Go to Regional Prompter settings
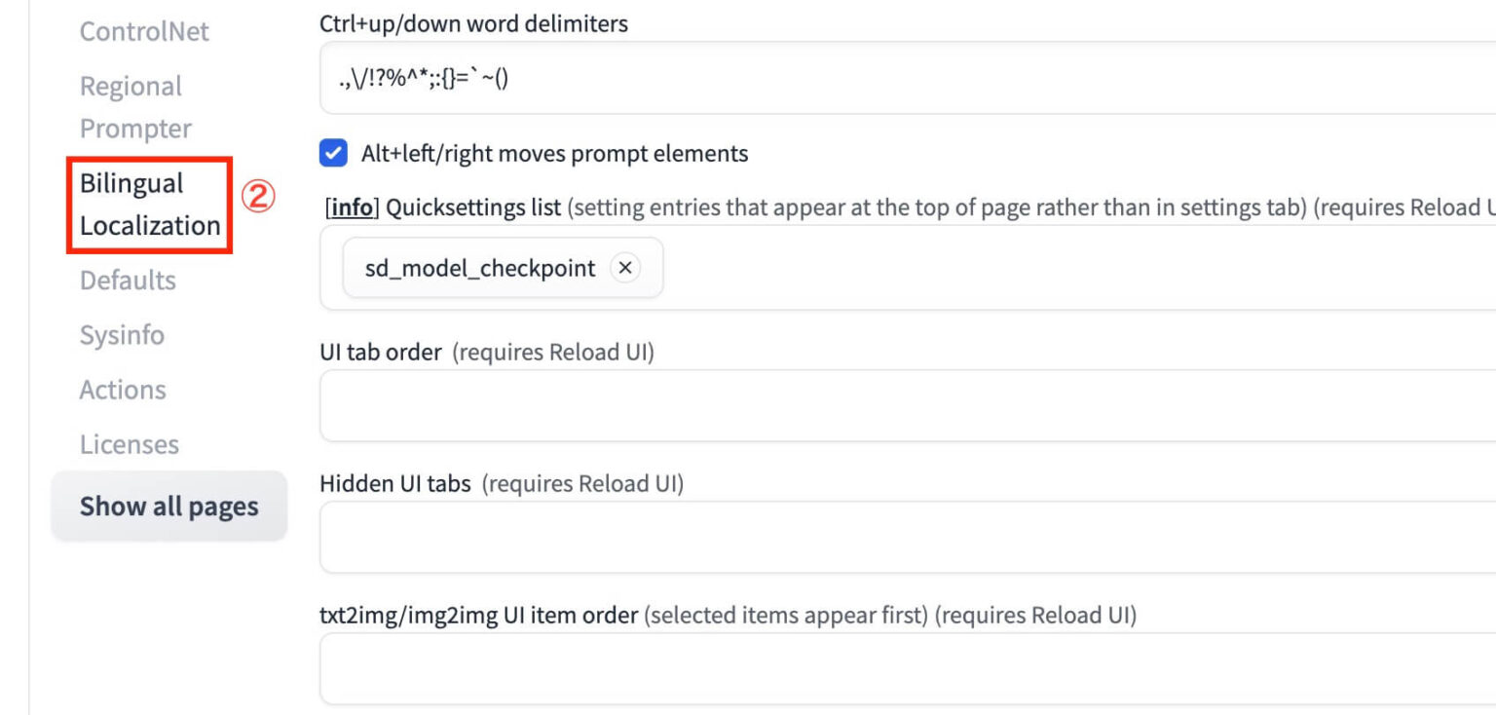Screen dimensions: 1496x715 [134, 107]
